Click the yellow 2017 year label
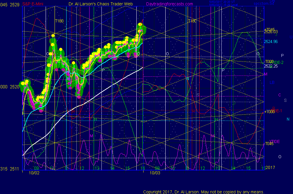293x194 pixels. pos(270,167)
